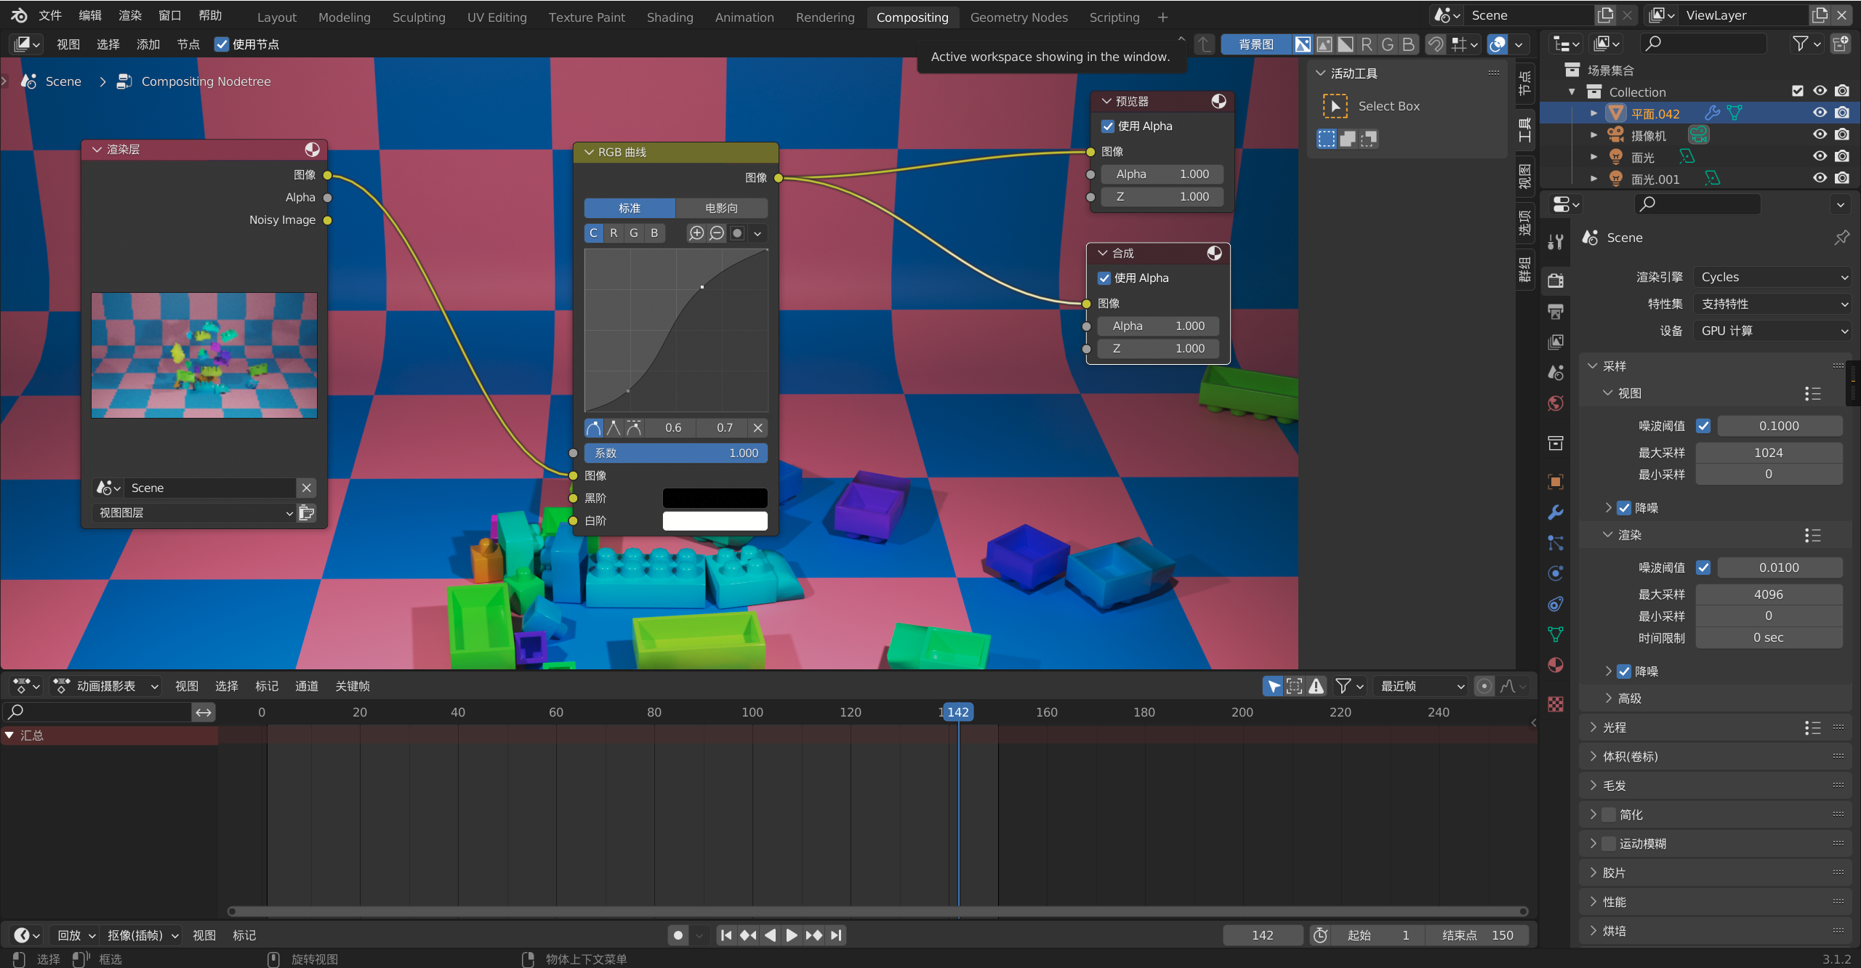Open the 最近帧 snapping dropdown
1861x968 pixels.
click(1422, 686)
